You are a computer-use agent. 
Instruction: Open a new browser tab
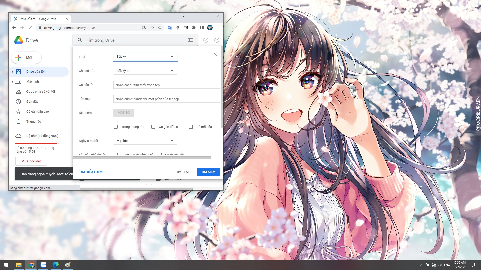pyautogui.click(x=76, y=19)
